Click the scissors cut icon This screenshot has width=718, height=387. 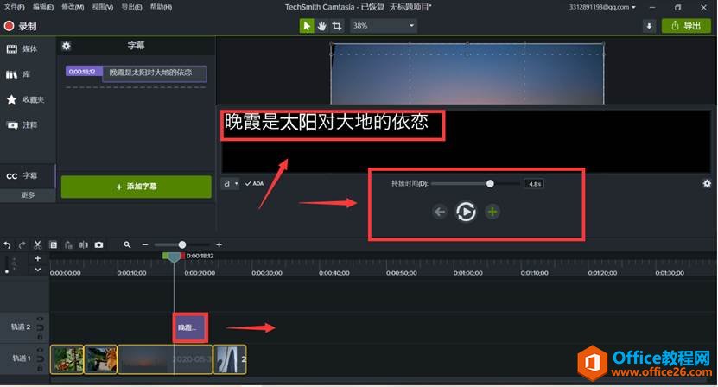(x=37, y=245)
